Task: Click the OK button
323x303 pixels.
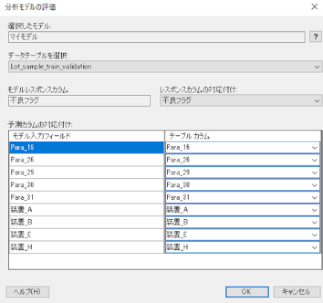Action: [x=247, y=292]
